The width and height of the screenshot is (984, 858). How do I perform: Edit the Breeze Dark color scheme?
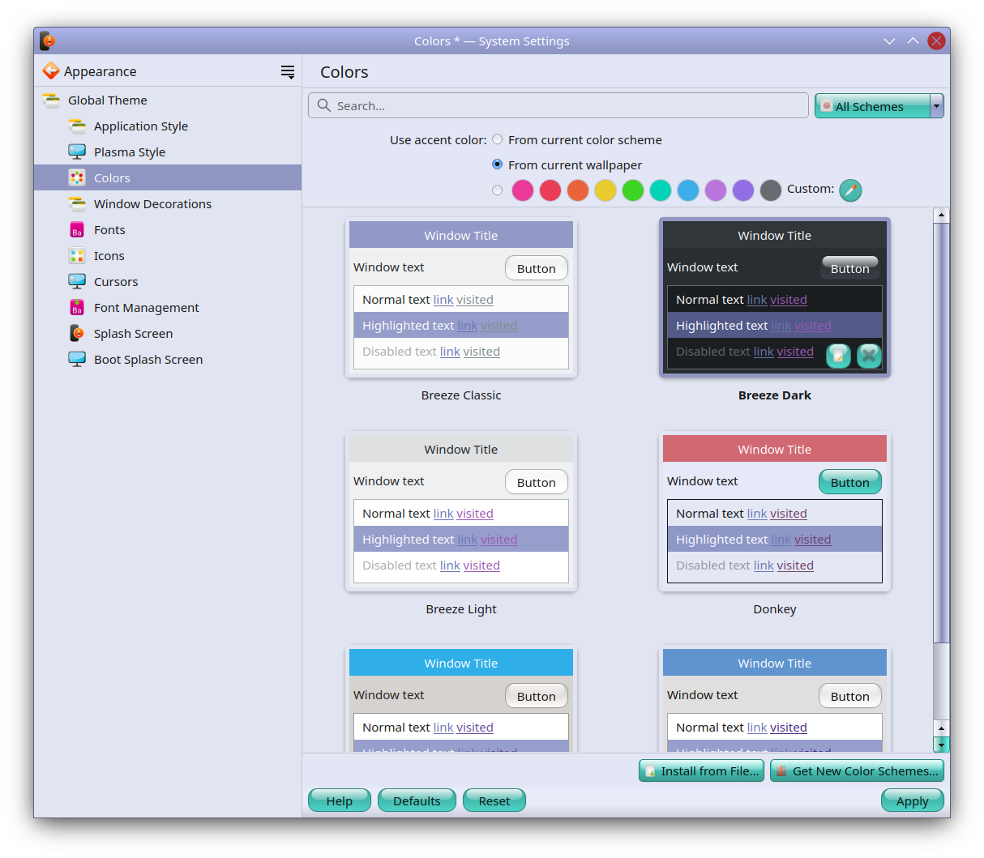tap(838, 355)
